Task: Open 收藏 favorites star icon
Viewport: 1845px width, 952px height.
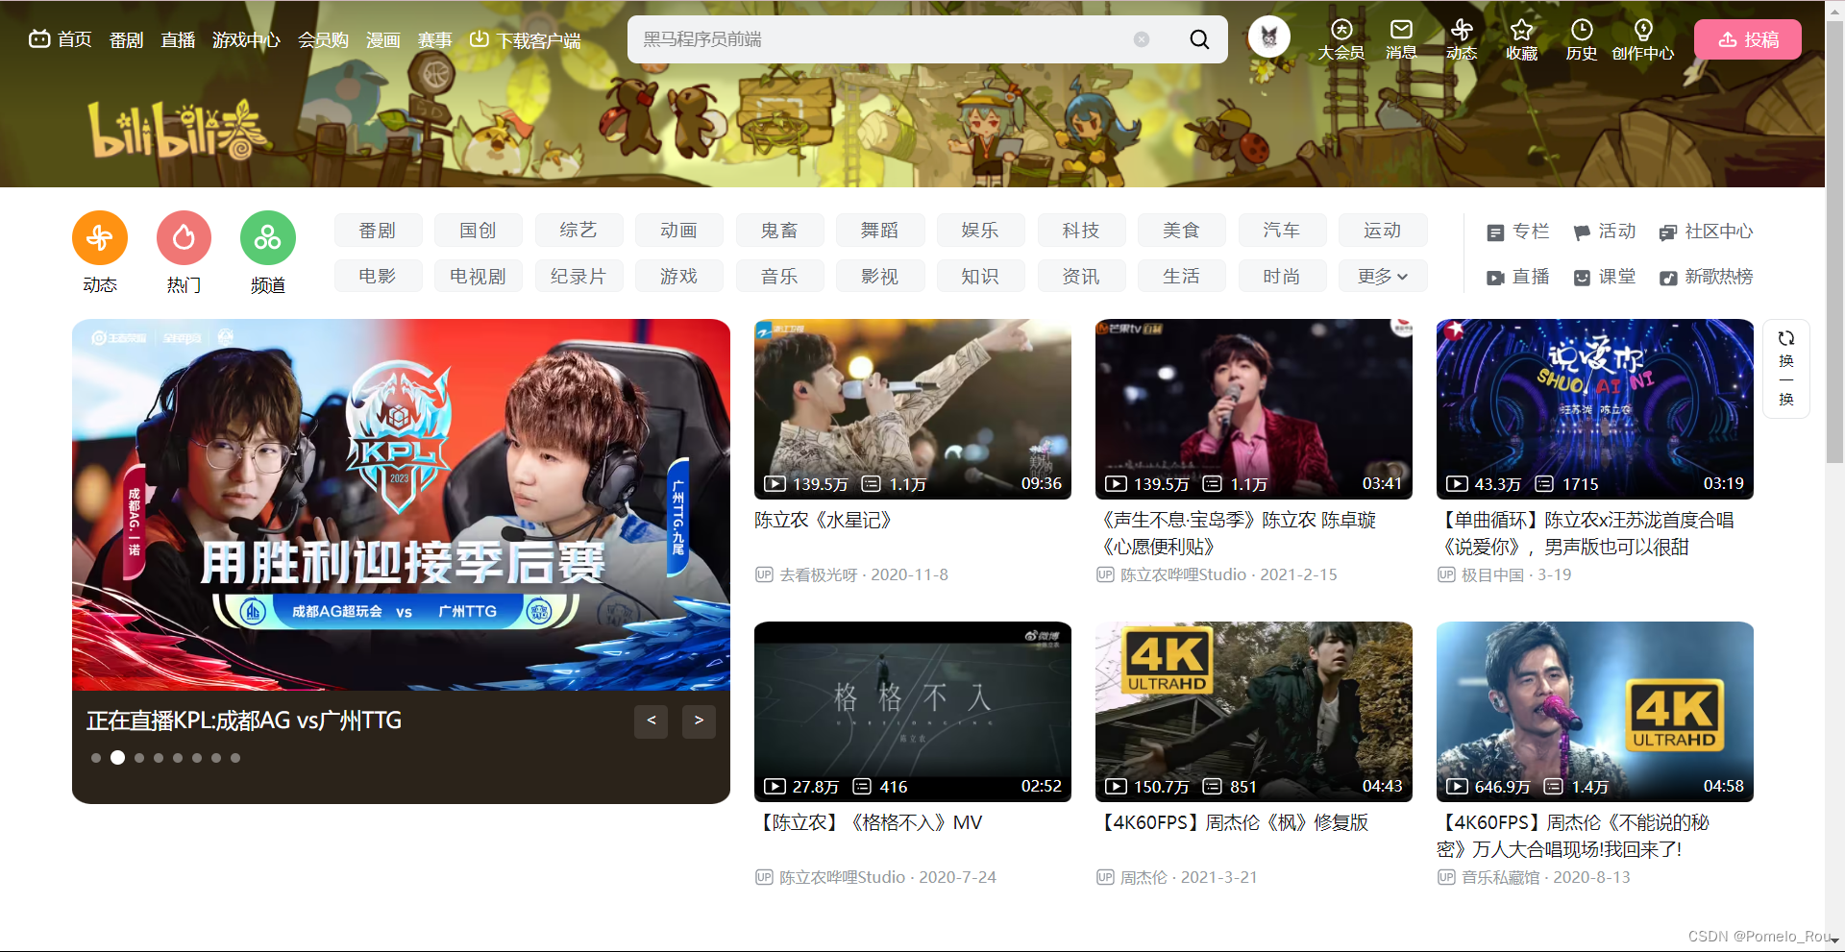Action: click(x=1522, y=39)
